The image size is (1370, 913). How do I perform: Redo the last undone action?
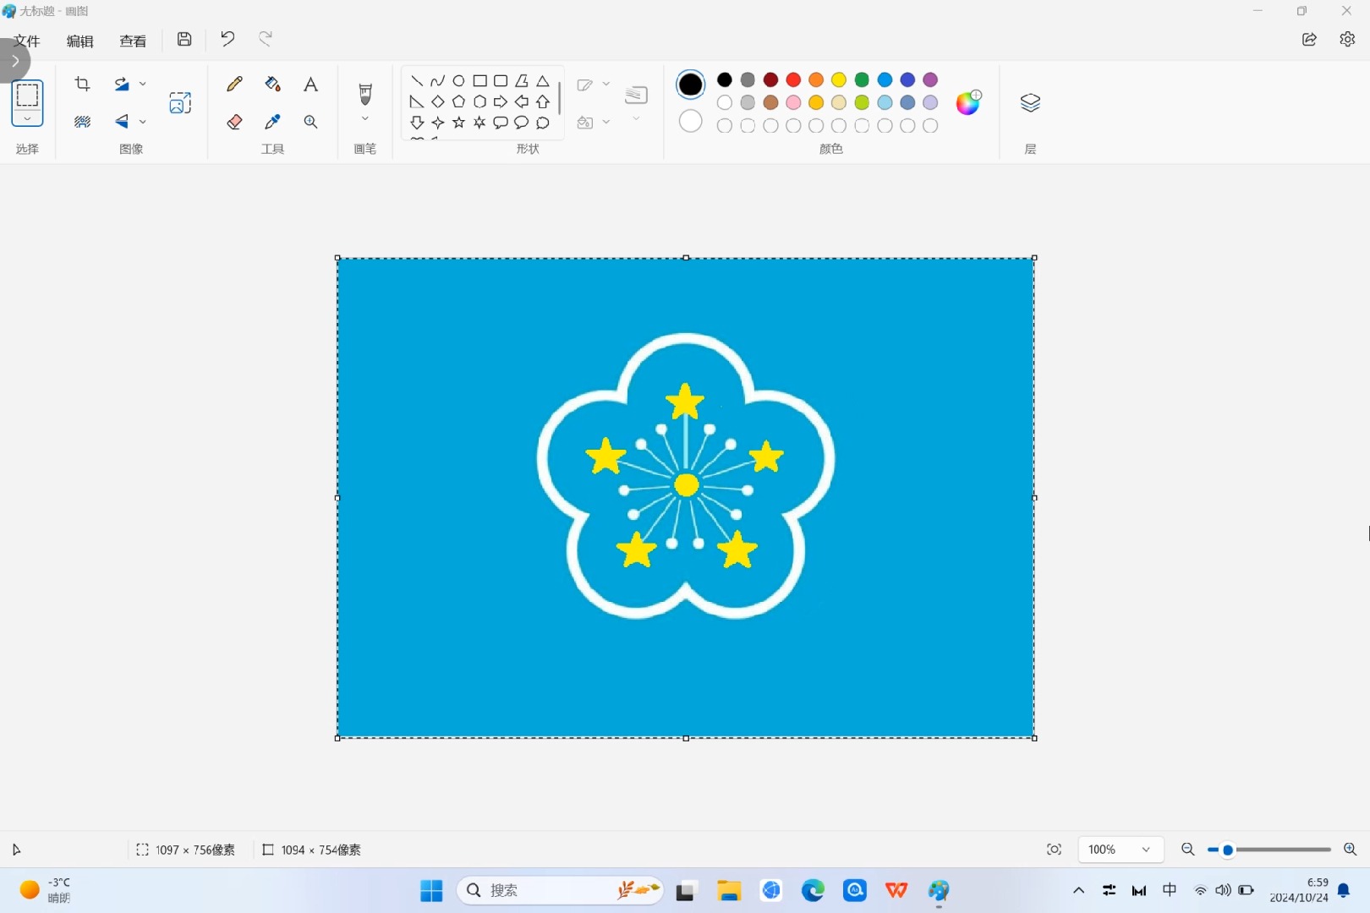pos(266,39)
